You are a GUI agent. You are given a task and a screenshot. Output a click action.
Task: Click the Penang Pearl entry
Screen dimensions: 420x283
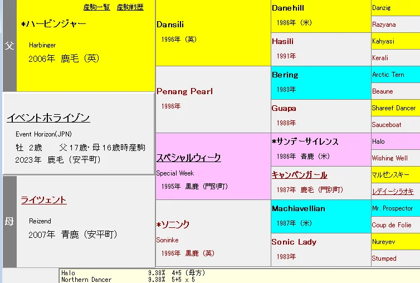(184, 91)
